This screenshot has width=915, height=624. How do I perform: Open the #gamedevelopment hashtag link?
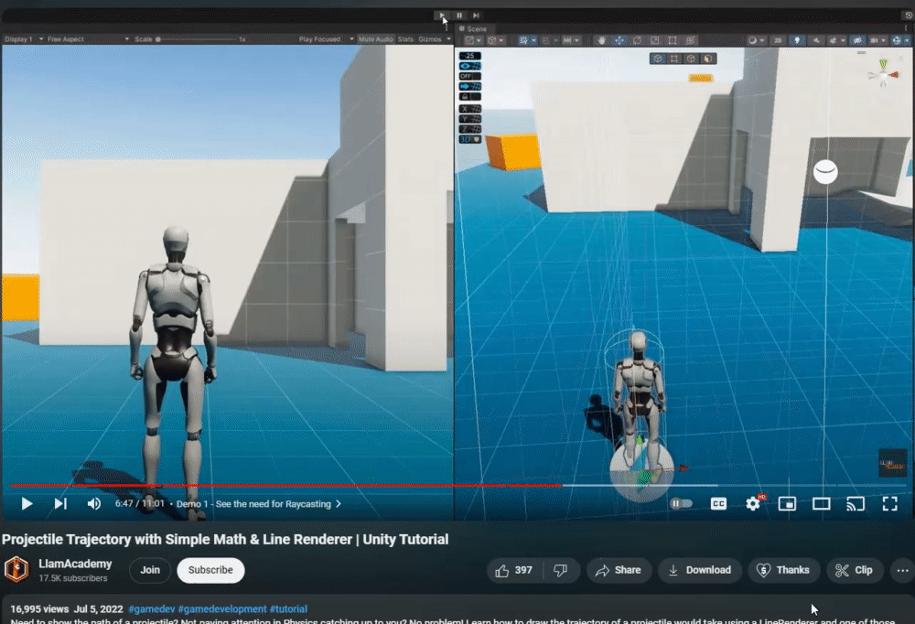222,608
